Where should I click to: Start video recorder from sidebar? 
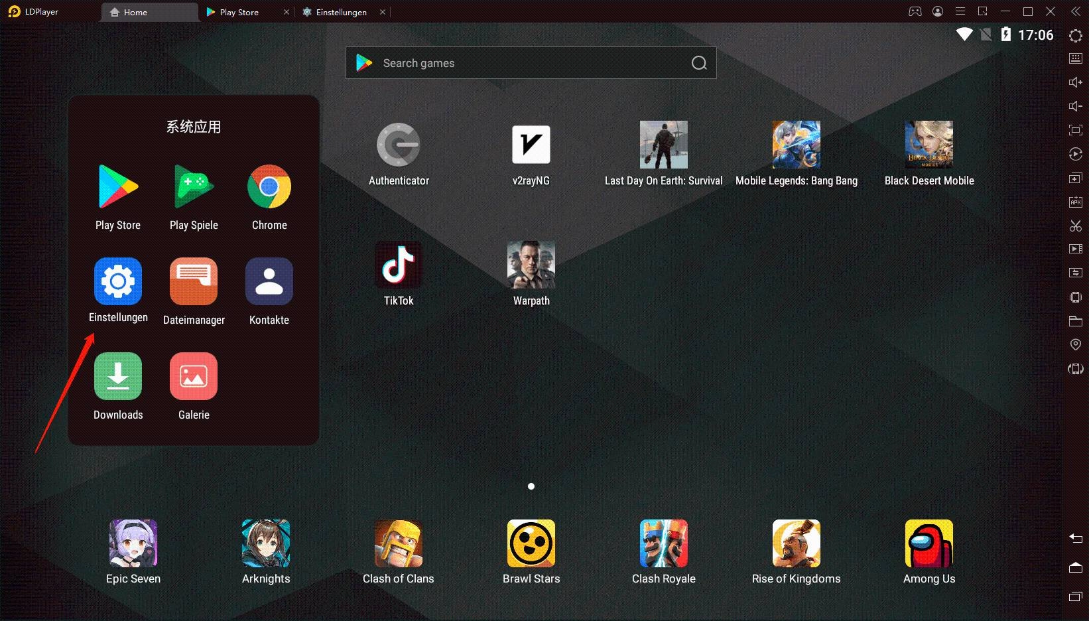pos(1076,249)
